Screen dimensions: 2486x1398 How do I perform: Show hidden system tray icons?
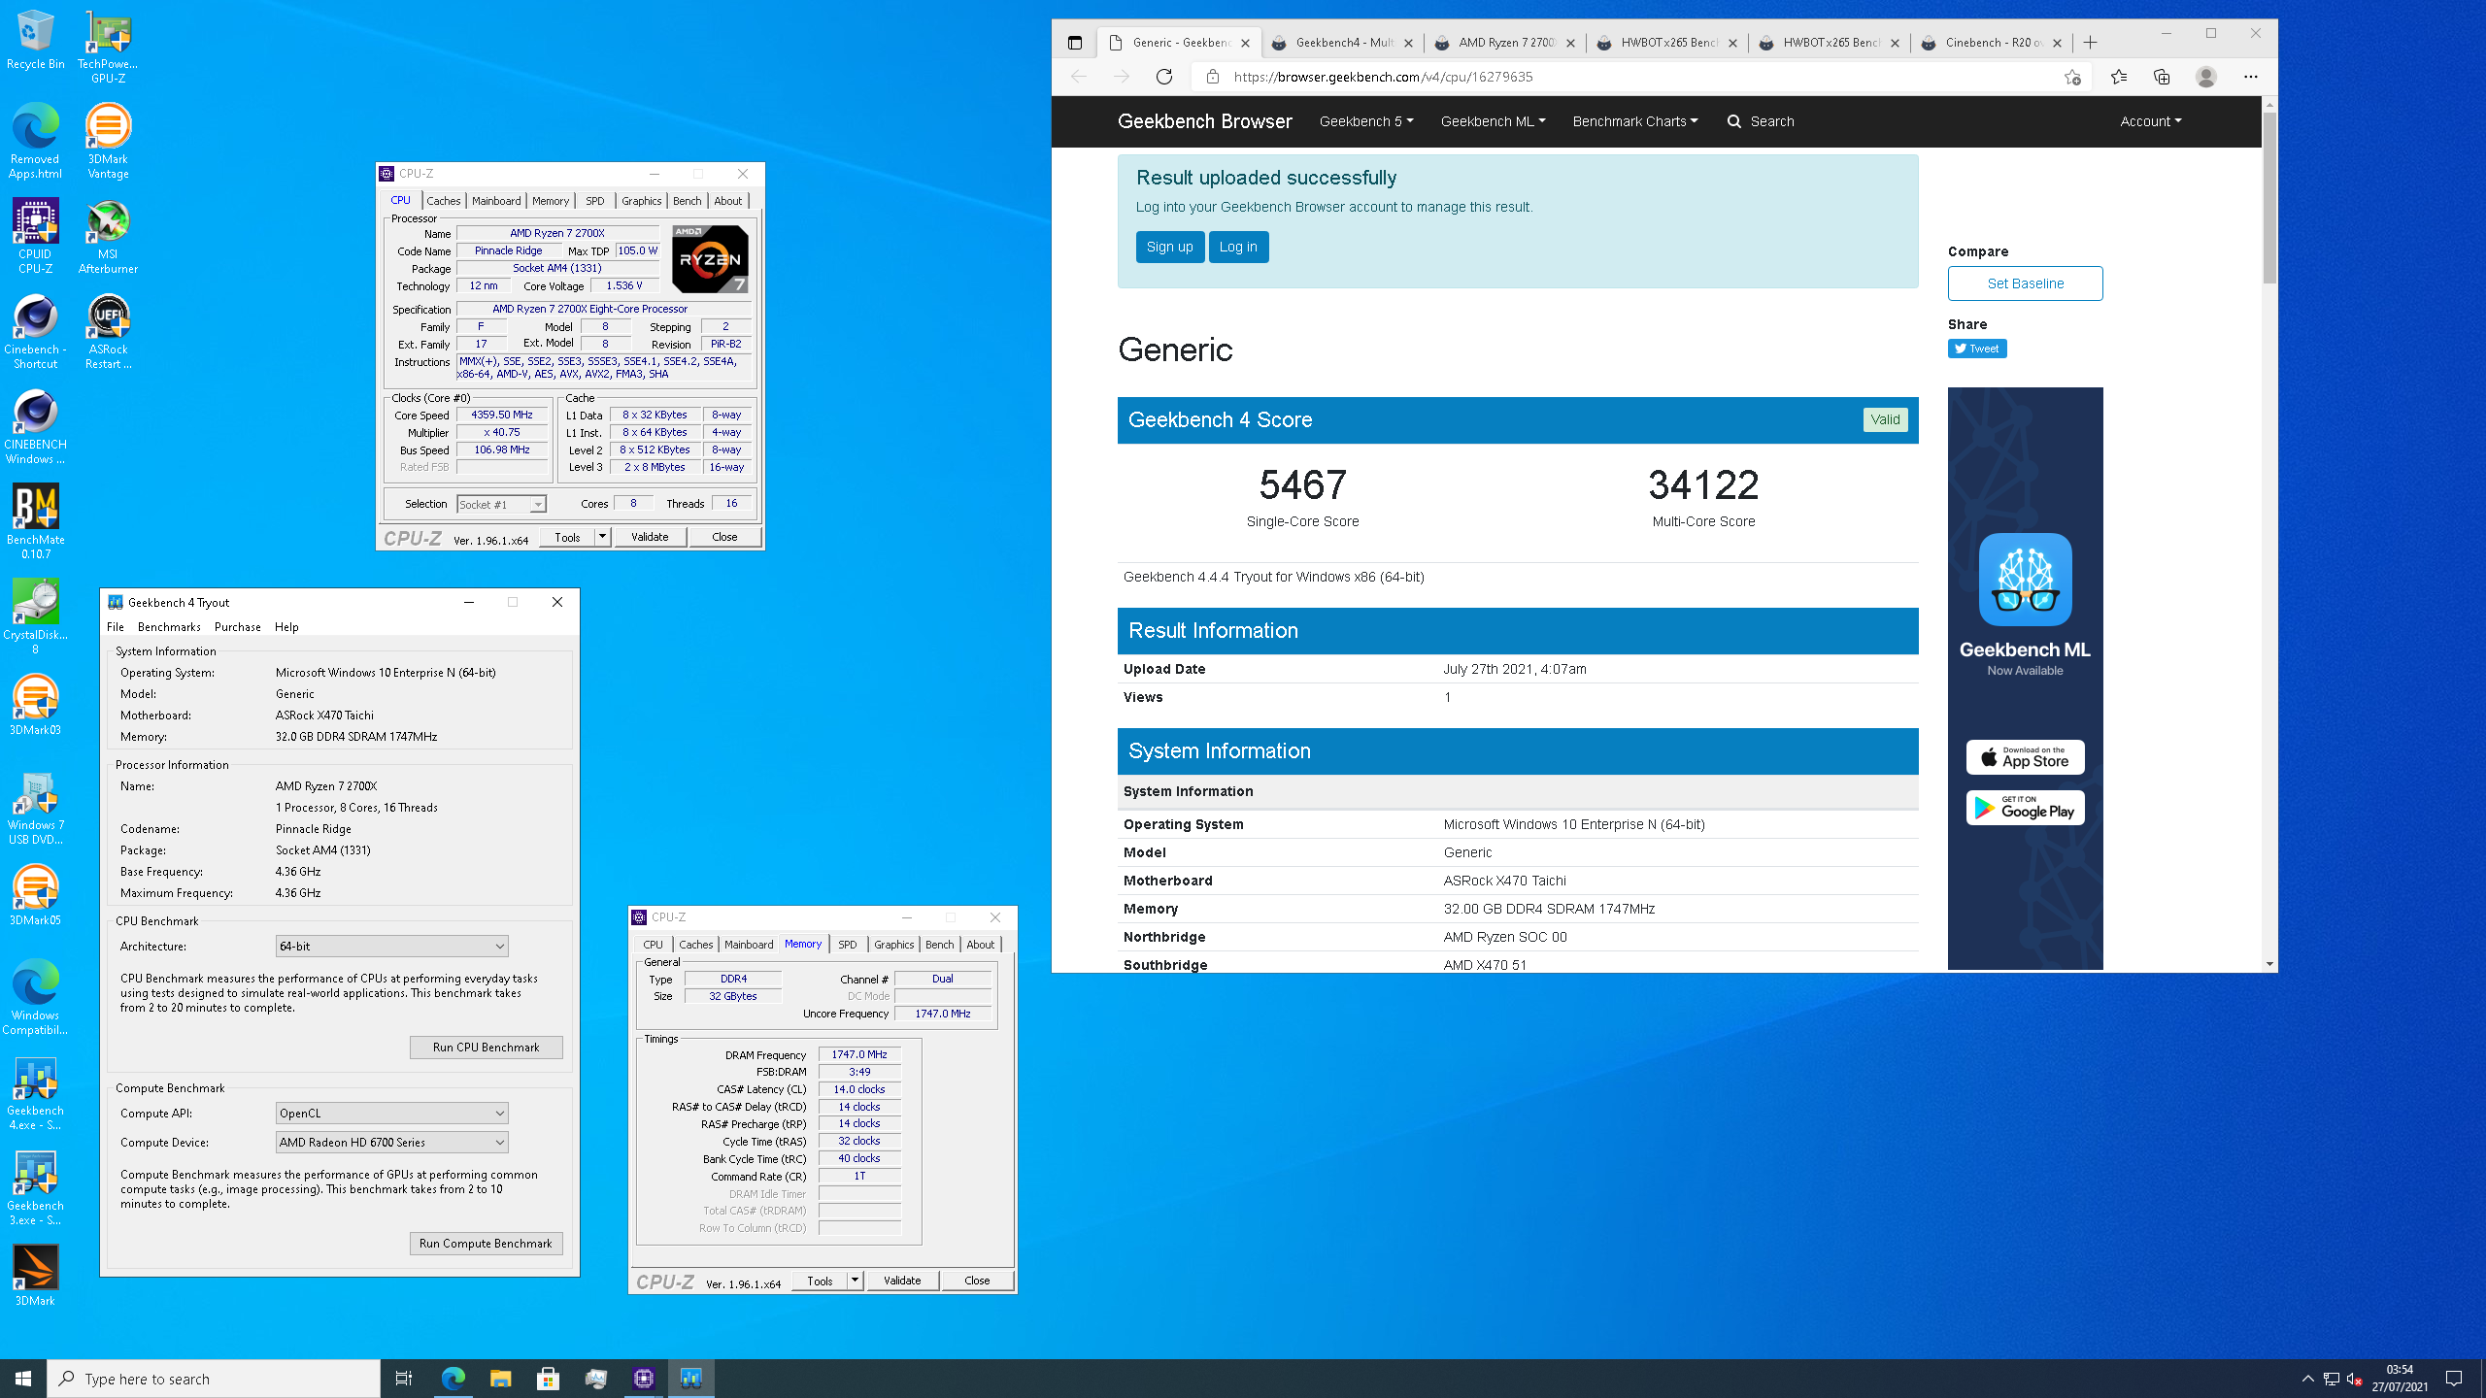click(2307, 1379)
